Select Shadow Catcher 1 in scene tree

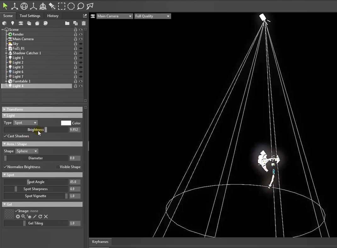27,53
